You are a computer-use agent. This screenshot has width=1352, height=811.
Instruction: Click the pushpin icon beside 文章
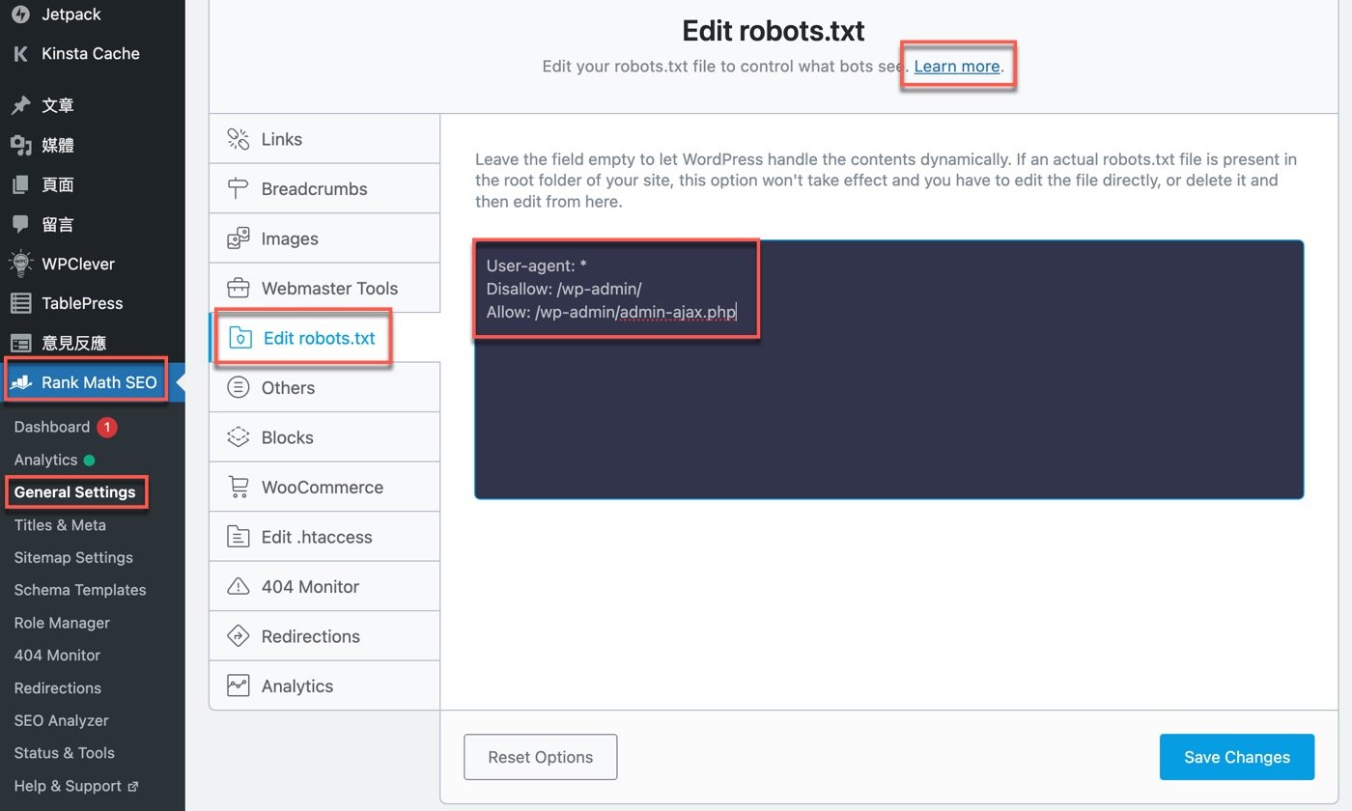pos(20,105)
